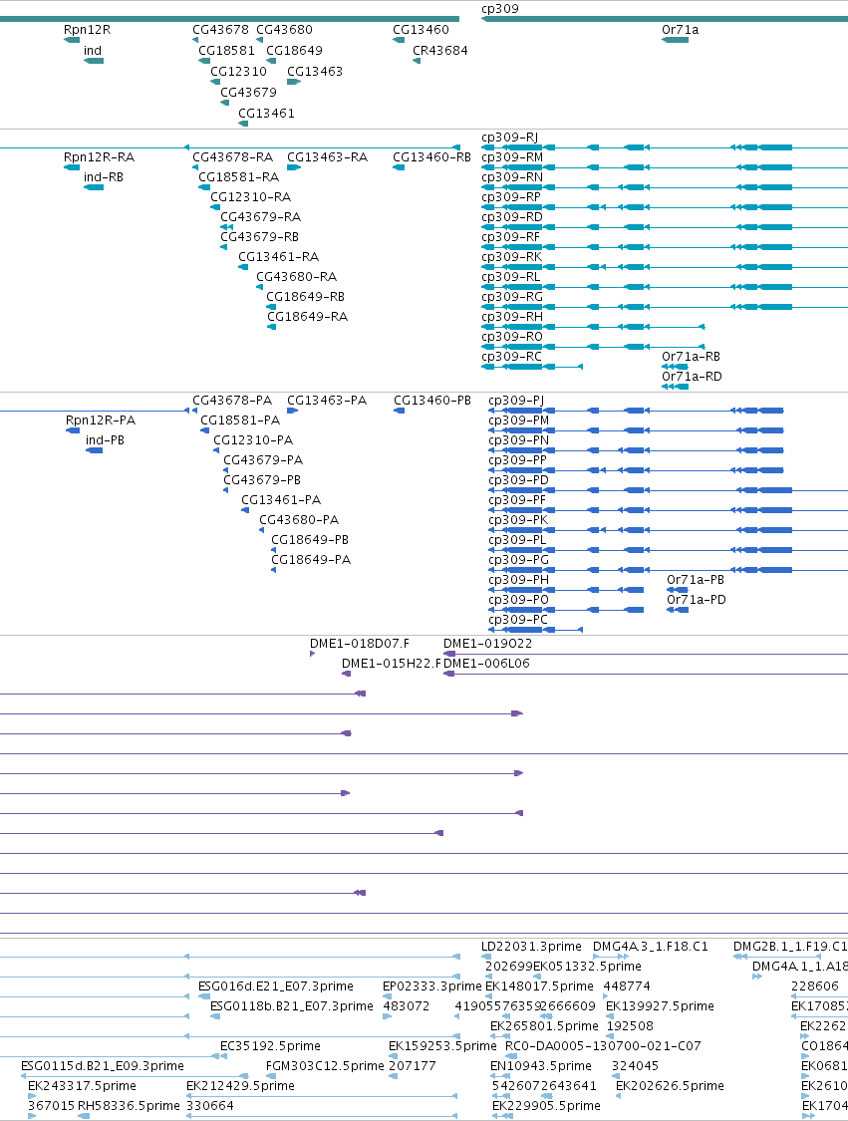
Task: Click the CR43684 gene label
Action: pos(439,51)
